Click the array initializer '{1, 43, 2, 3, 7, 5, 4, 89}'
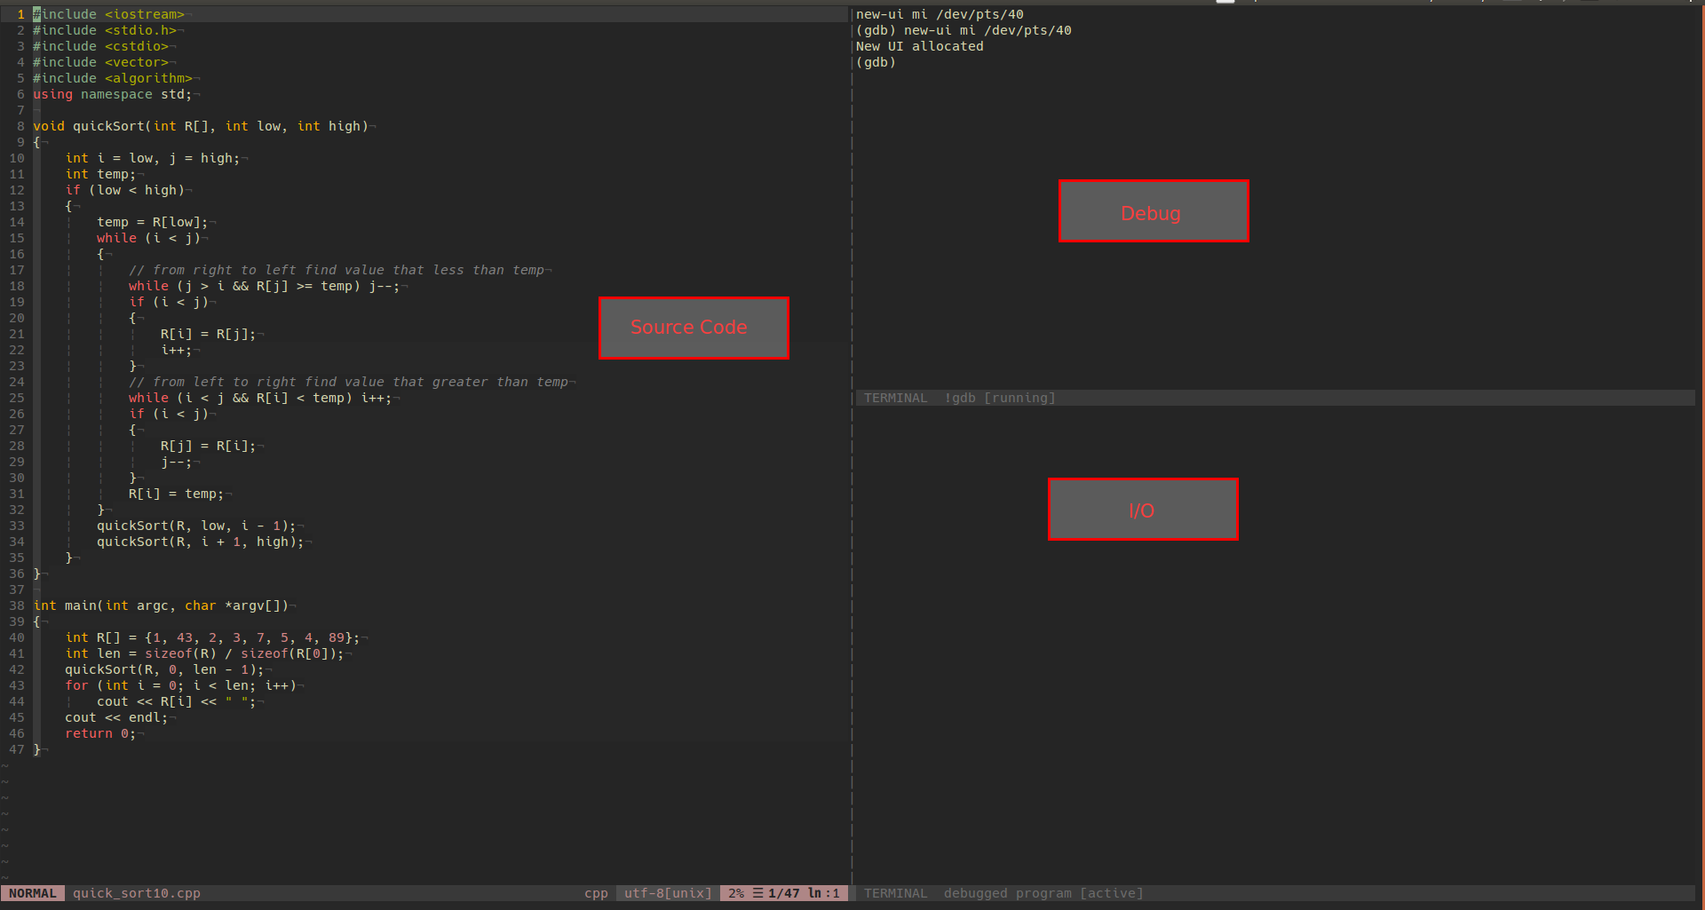1705x910 pixels. [x=252, y=637]
